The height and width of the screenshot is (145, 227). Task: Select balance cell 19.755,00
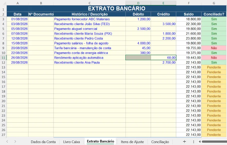click(x=189, y=48)
